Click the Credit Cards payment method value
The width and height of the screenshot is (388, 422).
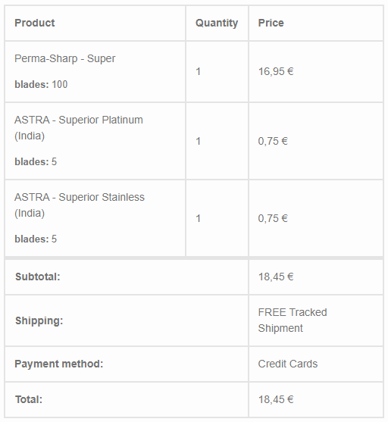288,364
